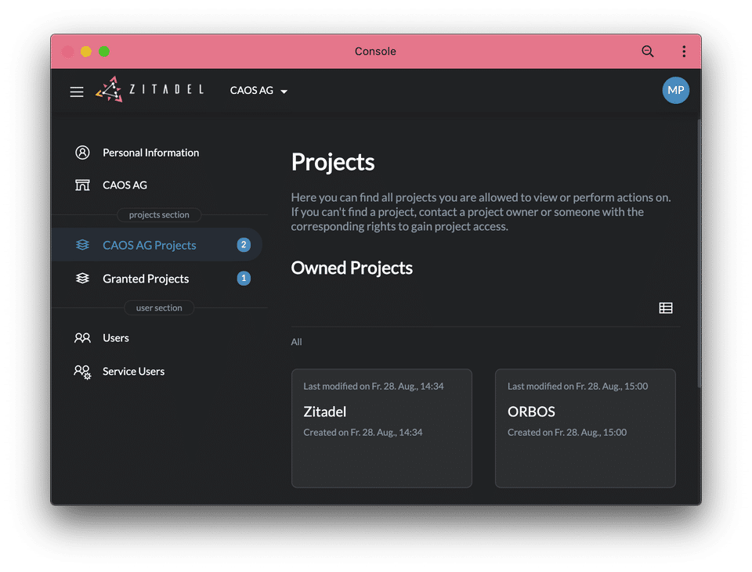Click the Granted Projects count badge 1
This screenshot has width=752, height=572.
coord(244,279)
